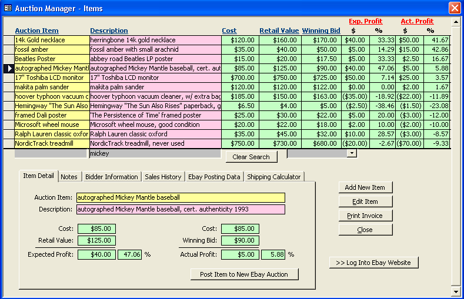Click the Actual Profit $5.00 detail field
Image resolution: width=464 pixels, height=299 pixels.
pyautogui.click(x=240, y=254)
